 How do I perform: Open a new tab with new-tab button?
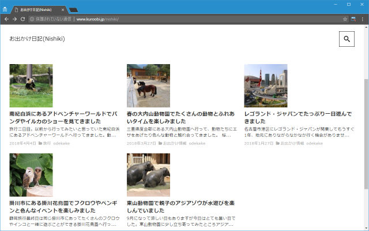[x=73, y=10]
